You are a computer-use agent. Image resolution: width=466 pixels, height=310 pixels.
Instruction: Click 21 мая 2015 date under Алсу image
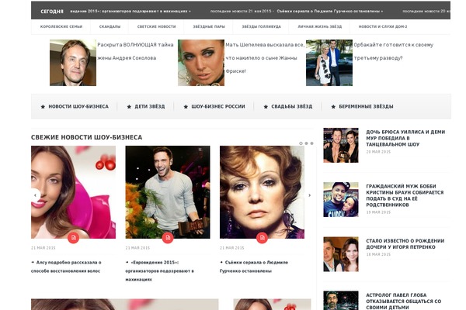(43, 248)
